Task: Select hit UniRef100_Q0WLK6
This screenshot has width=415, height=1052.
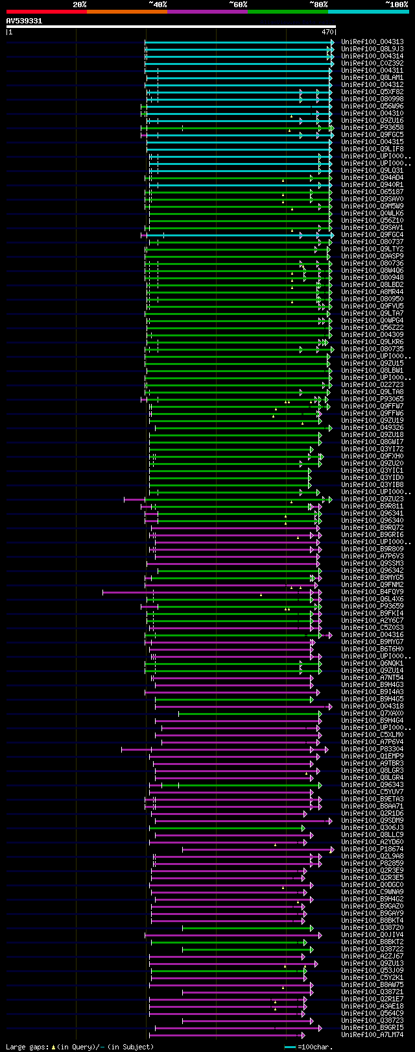Action: 372,214
